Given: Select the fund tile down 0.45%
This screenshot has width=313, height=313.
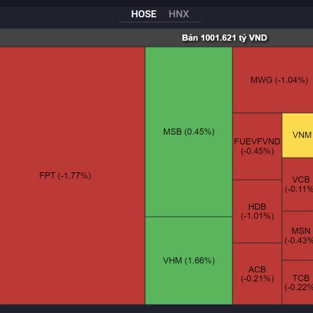Looking at the screenshot, I should click(257, 147).
